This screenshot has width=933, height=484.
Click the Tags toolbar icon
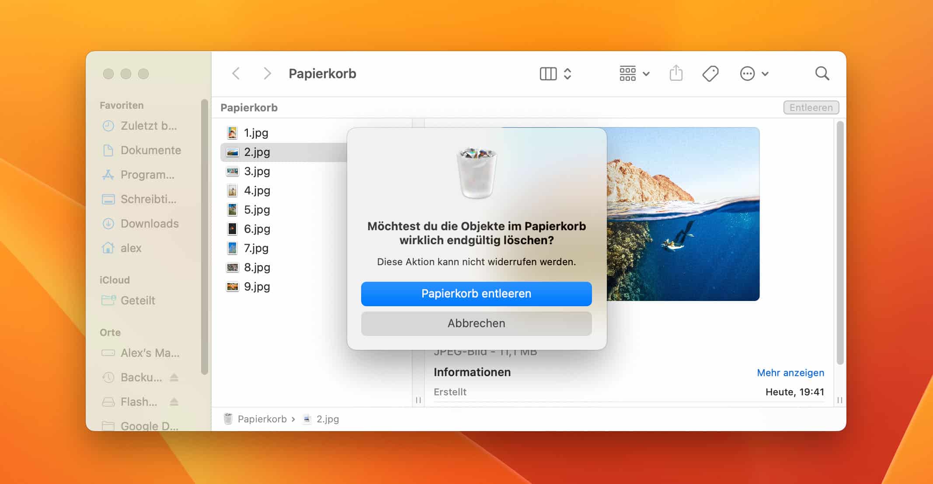[710, 73]
